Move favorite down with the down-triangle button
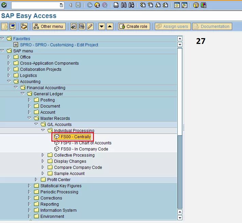The image size is (242, 223). 102,27
